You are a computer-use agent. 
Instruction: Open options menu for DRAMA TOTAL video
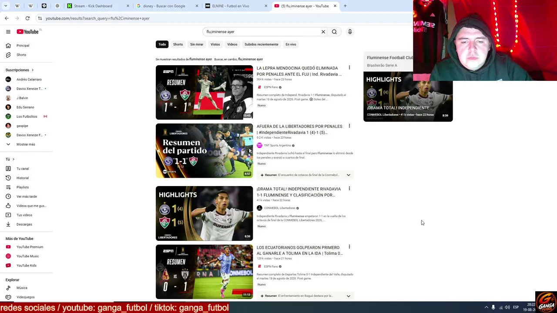coord(349,189)
